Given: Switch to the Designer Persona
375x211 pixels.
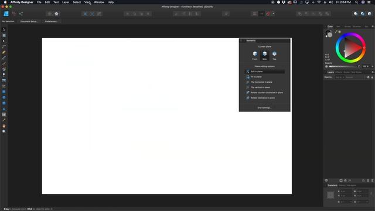Looking at the screenshot, I should coord(6,13).
